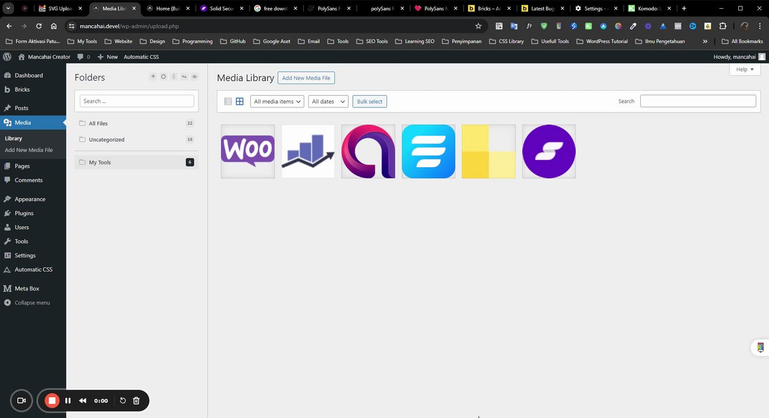Screen dimensions: 769x418
Task: Pause the screen recording
Action: coord(68,401)
